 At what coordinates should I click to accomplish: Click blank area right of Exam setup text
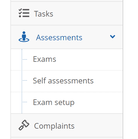(98, 103)
